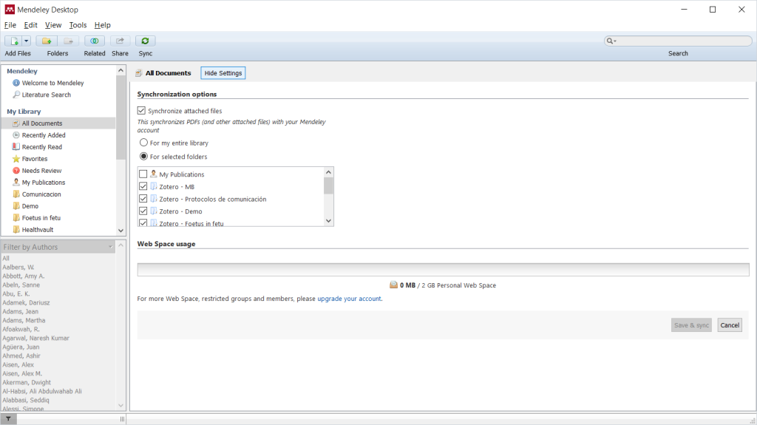Filter by author Akerman, Dwight
This screenshot has width=757, height=425.
point(27,383)
